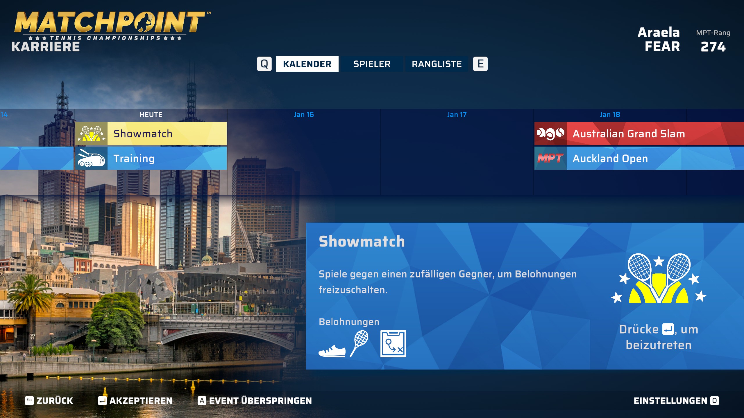The height and width of the screenshot is (418, 744).
Task: Click the Australian Grand Slam logo icon
Action: pos(550,134)
